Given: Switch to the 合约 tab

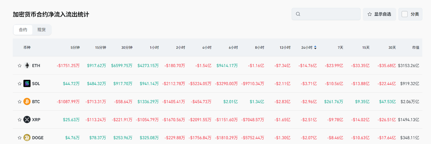Looking at the screenshot, I should click(x=23, y=30).
